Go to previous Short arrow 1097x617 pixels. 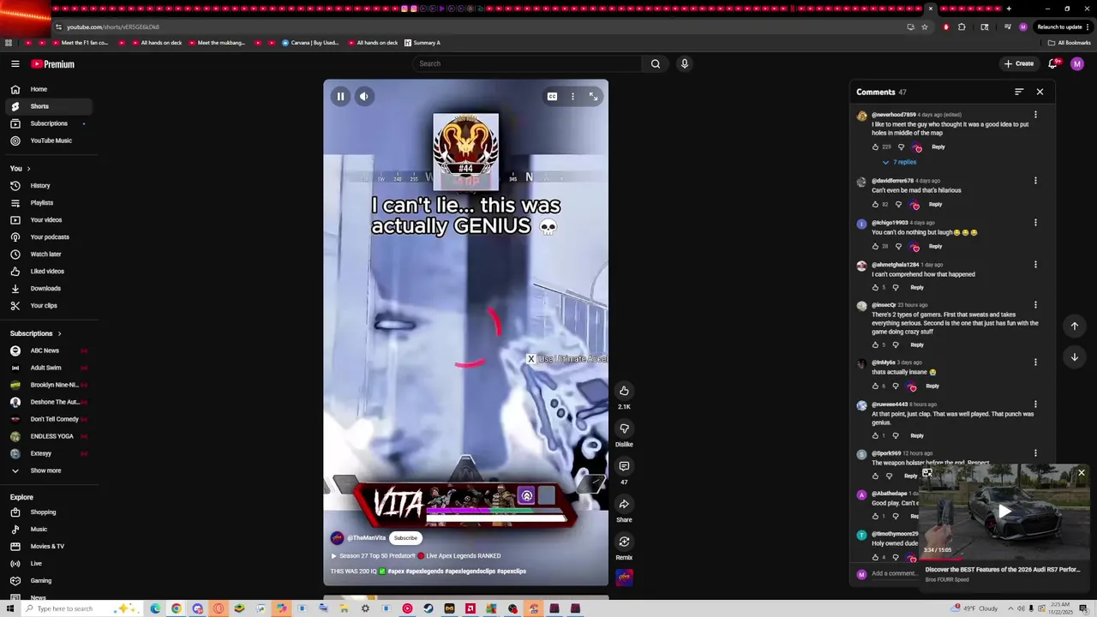[x=1074, y=326]
